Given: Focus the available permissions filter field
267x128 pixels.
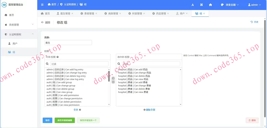Looking at the screenshot, I should point(79,64).
